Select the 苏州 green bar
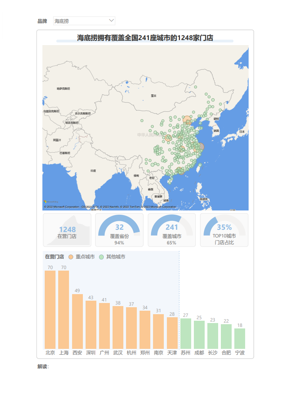Image resolution: width=291 pixels, height=409 pixels. tap(186, 333)
